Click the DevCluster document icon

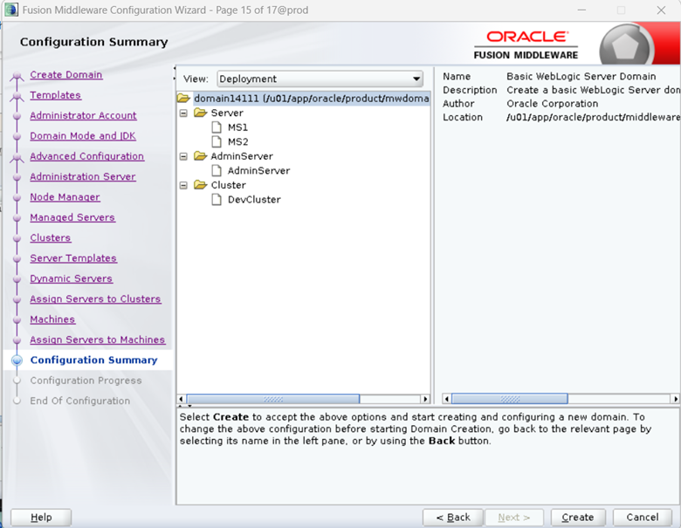point(217,199)
